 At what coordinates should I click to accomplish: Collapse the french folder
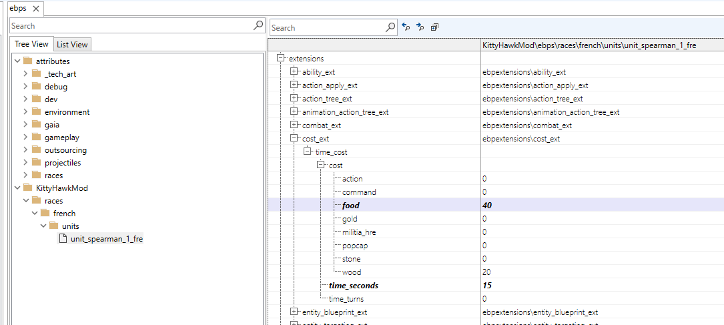pos(35,214)
